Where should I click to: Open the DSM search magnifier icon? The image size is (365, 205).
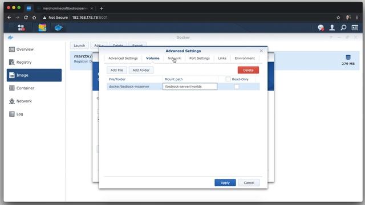pos(343,28)
